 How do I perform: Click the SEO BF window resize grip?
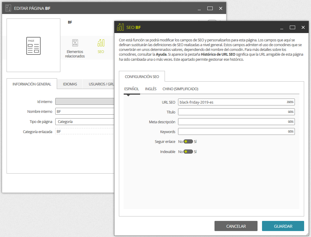(x=307, y=234)
